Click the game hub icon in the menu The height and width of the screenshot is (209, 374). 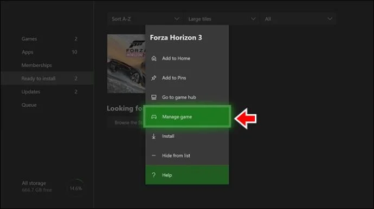[154, 97]
